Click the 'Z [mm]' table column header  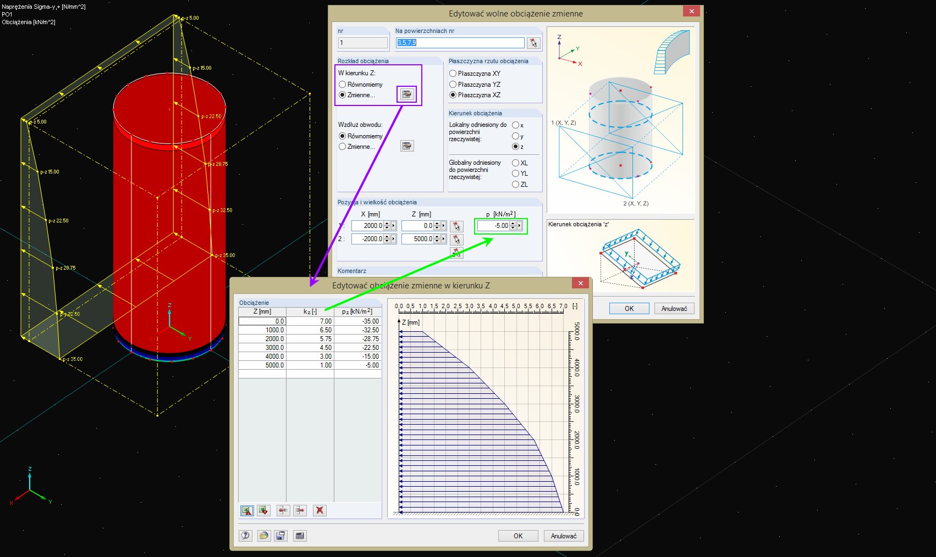tap(262, 311)
